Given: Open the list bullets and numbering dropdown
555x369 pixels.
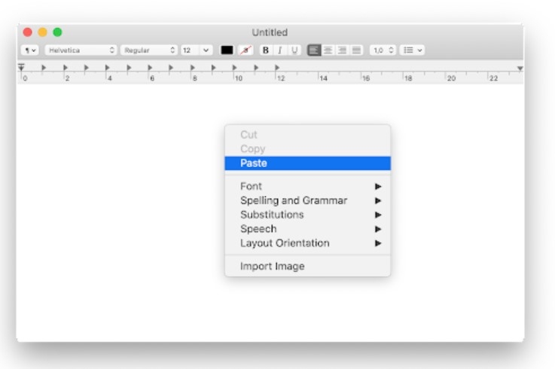Looking at the screenshot, I should tap(413, 50).
